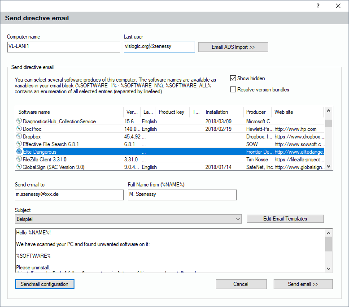Open Sendmail configuration

44,284
